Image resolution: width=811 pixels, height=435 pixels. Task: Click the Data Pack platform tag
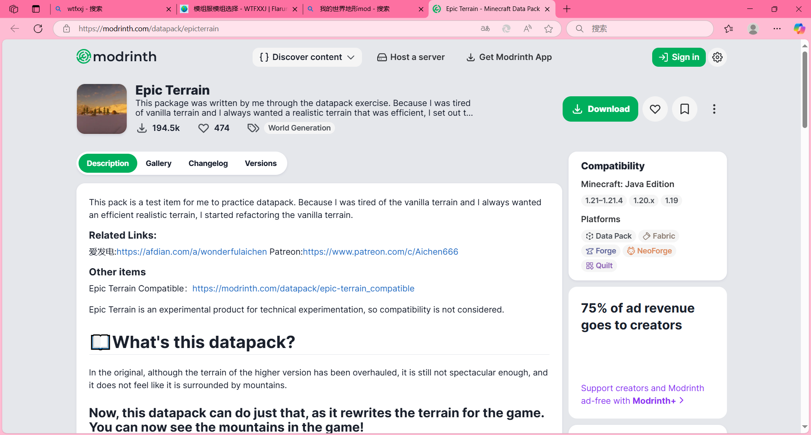[609, 236]
